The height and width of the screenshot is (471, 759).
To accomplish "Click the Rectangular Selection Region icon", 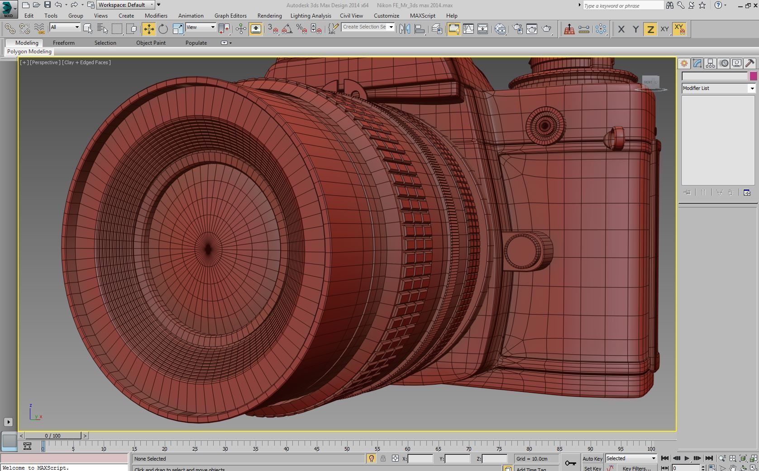I will pos(117,29).
